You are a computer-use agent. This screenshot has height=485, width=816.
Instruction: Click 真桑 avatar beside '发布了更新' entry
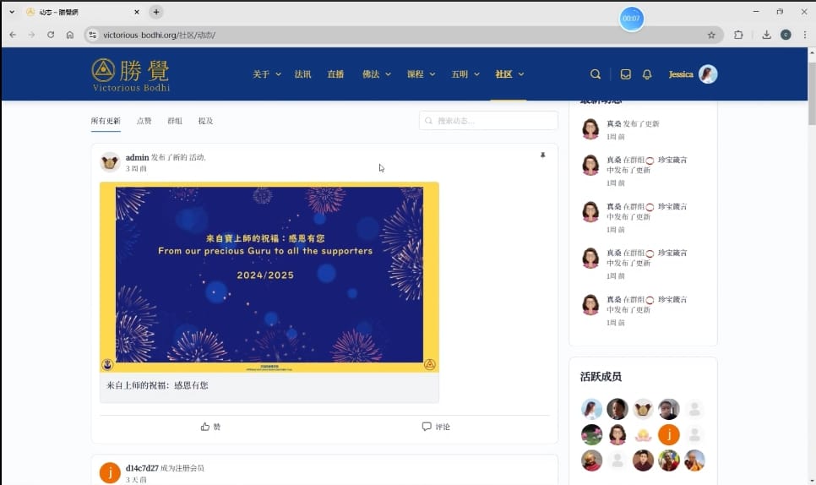(590, 129)
